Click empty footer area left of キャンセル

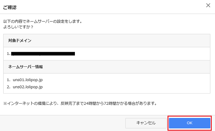point(62,123)
